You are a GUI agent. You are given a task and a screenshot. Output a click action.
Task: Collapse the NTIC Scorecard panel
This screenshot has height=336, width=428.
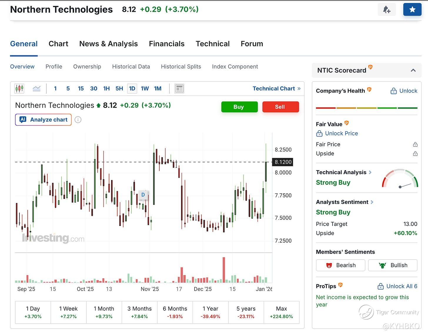(x=413, y=70)
